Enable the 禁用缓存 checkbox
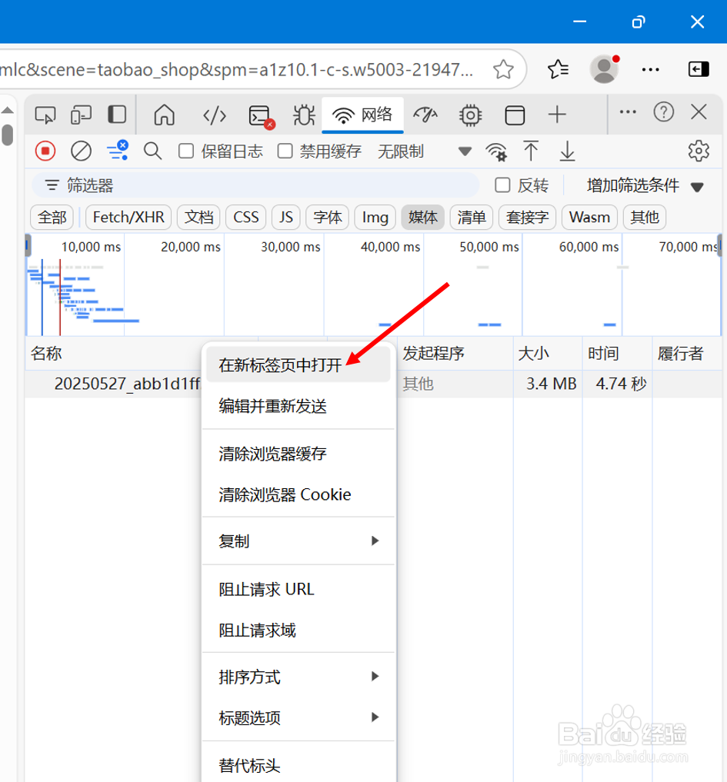This screenshot has height=782, width=727. 284,151
